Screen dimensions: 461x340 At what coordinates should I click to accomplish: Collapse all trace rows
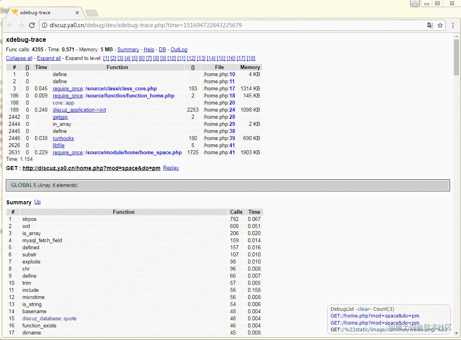coord(19,58)
